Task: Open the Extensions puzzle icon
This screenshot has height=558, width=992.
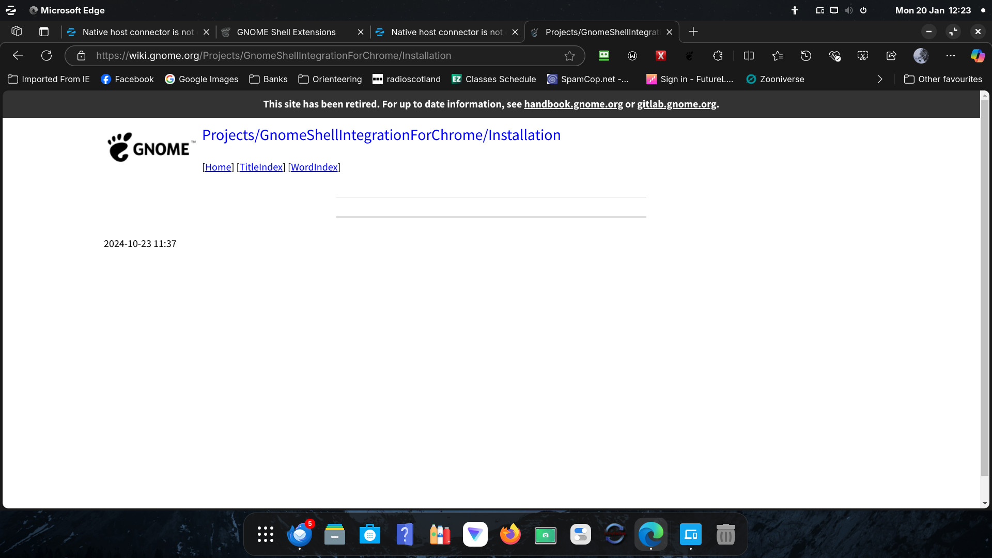Action: pyautogui.click(x=718, y=56)
